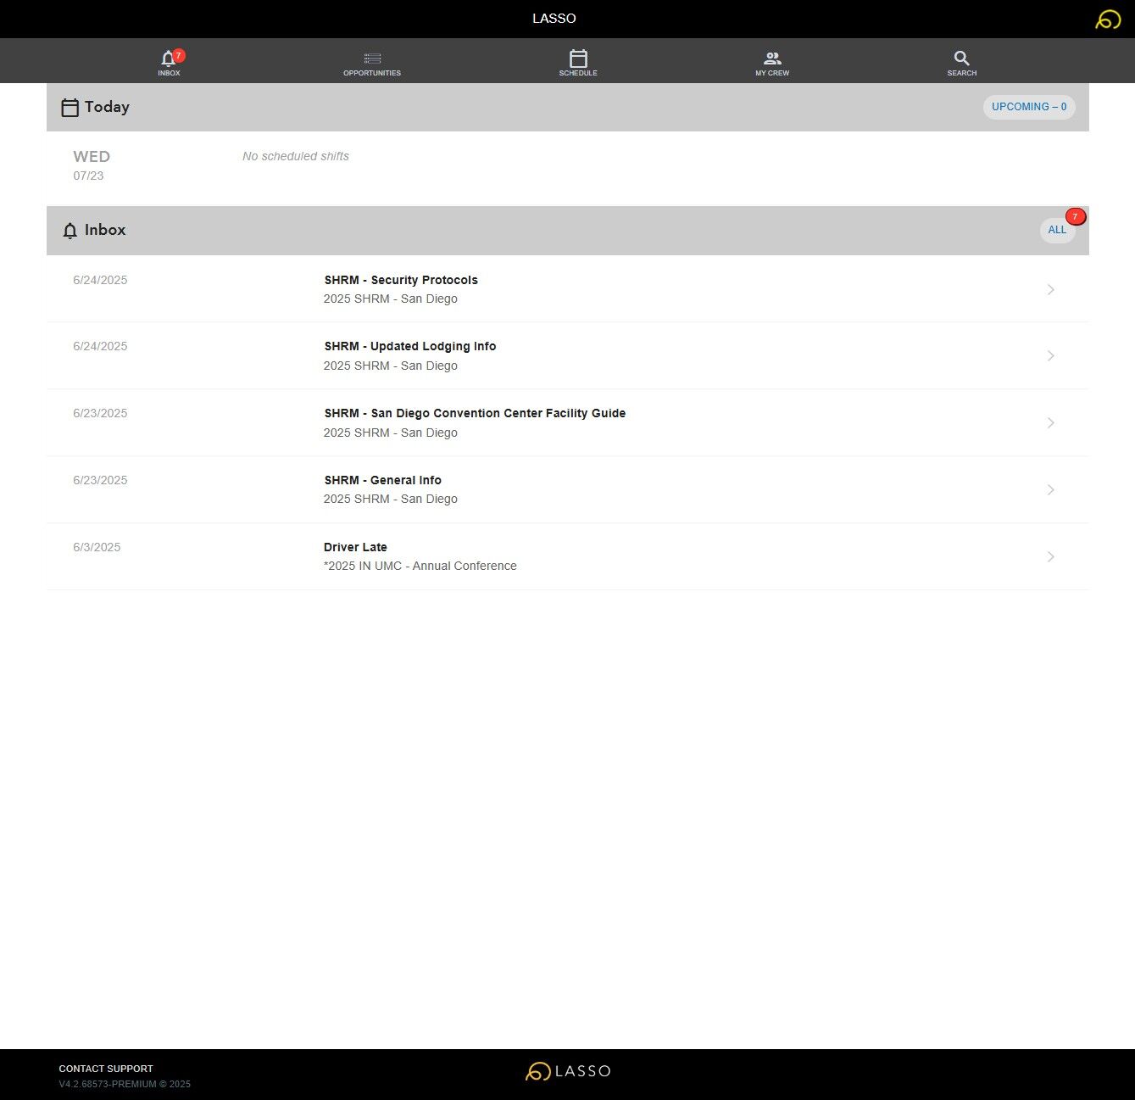
Task: Open the Opportunities list icon
Action: pyautogui.click(x=372, y=59)
